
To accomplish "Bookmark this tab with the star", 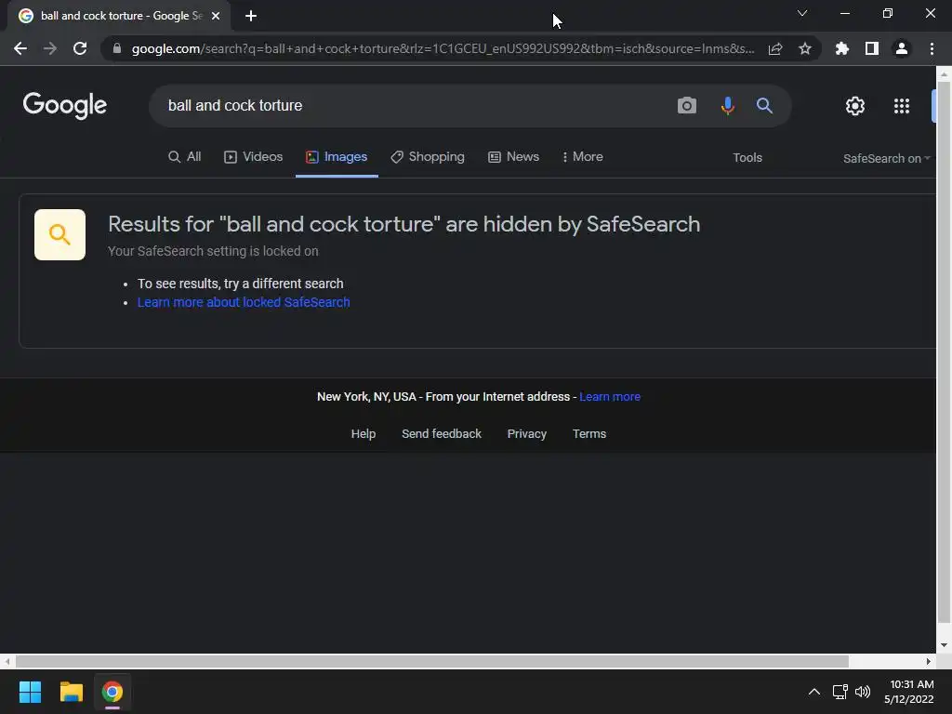I will pyautogui.click(x=805, y=48).
